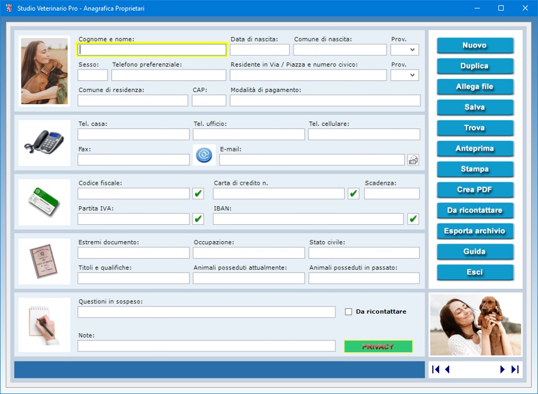Click the Duplica button
This screenshot has width=538, height=394.
[475, 66]
